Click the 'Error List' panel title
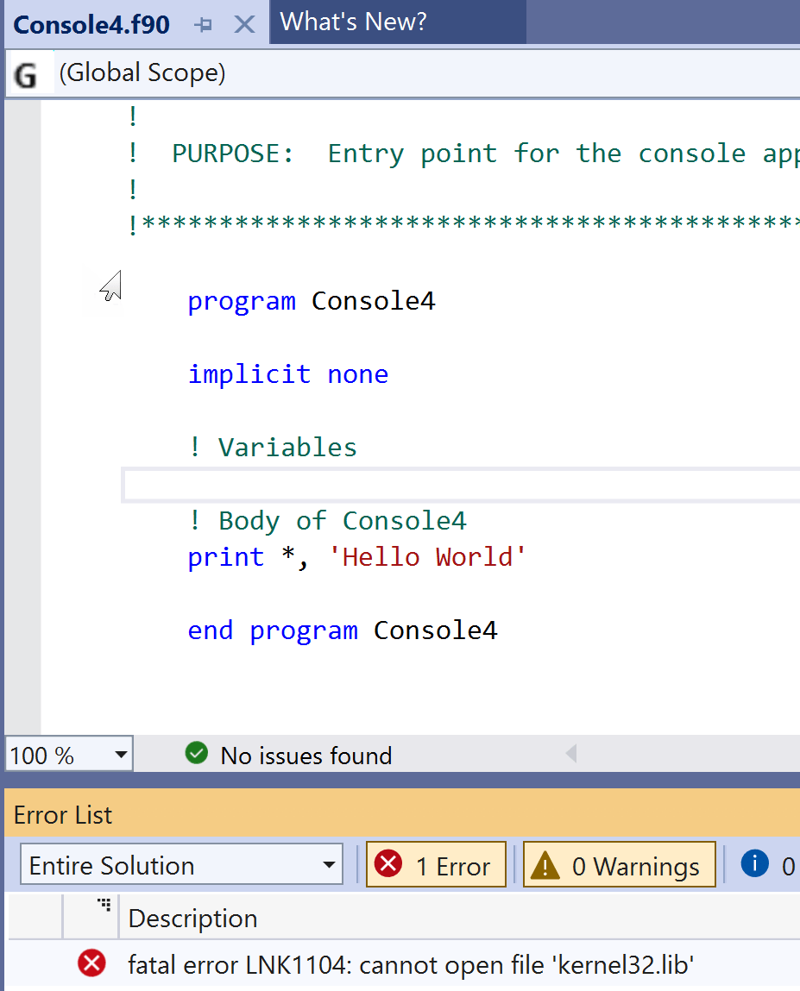 tap(63, 814)
